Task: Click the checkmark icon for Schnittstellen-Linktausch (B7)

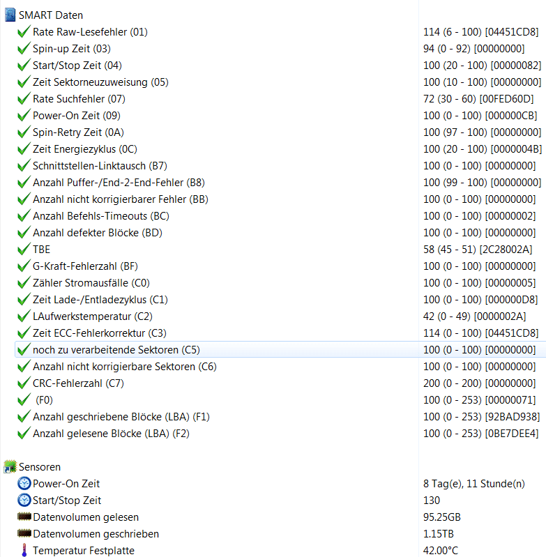Action: (x=24, y=165)
